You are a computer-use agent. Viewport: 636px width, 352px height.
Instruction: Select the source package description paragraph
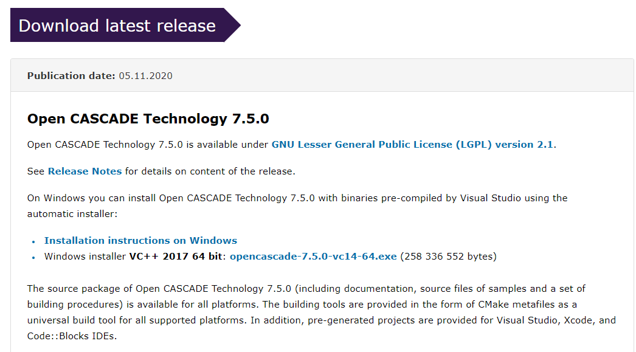[x=304, y=304]
